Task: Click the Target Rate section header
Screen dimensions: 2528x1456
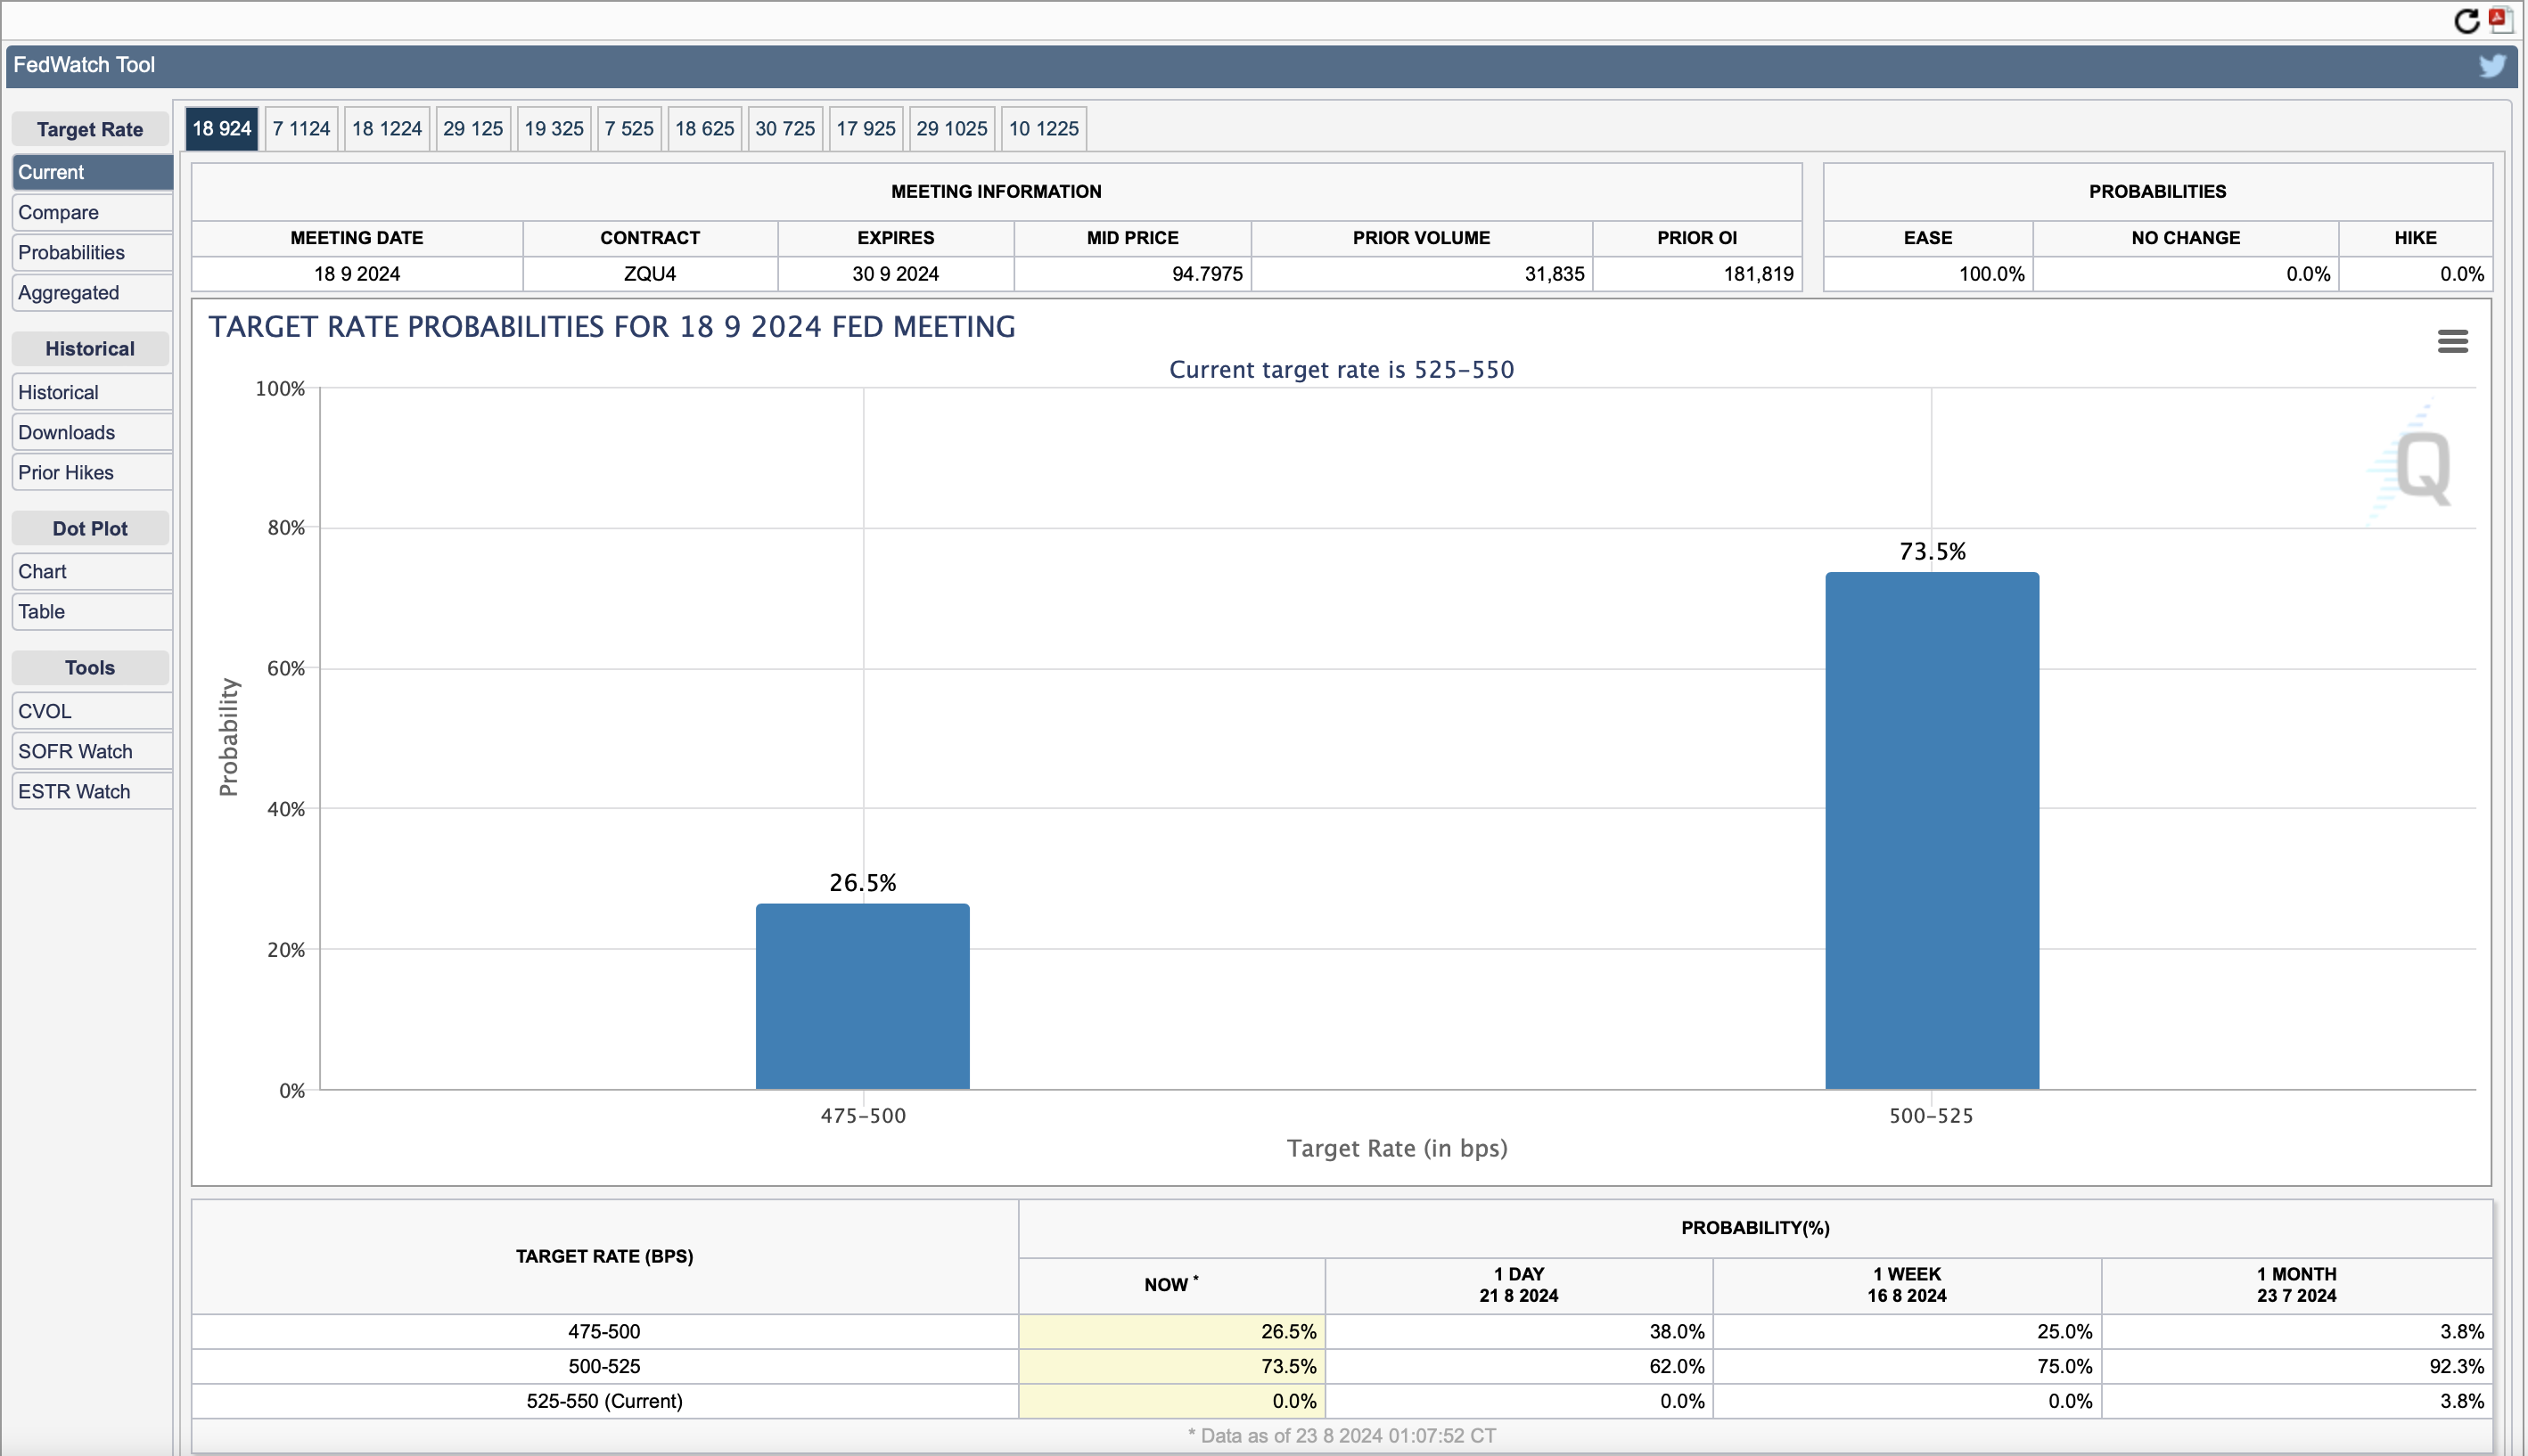Action: click(90, 129)
